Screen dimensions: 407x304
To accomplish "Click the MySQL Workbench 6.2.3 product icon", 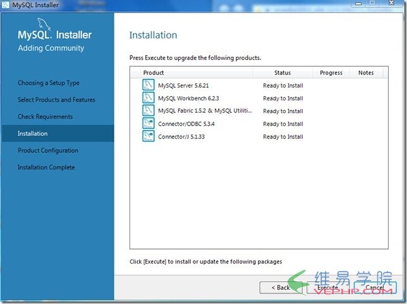I will point(149,97).
